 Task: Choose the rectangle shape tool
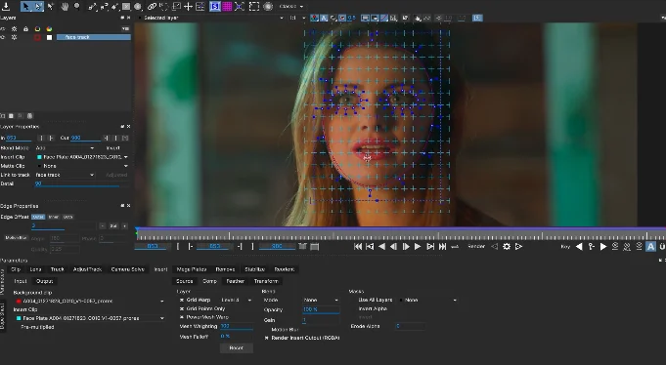(x=126, y=7)
